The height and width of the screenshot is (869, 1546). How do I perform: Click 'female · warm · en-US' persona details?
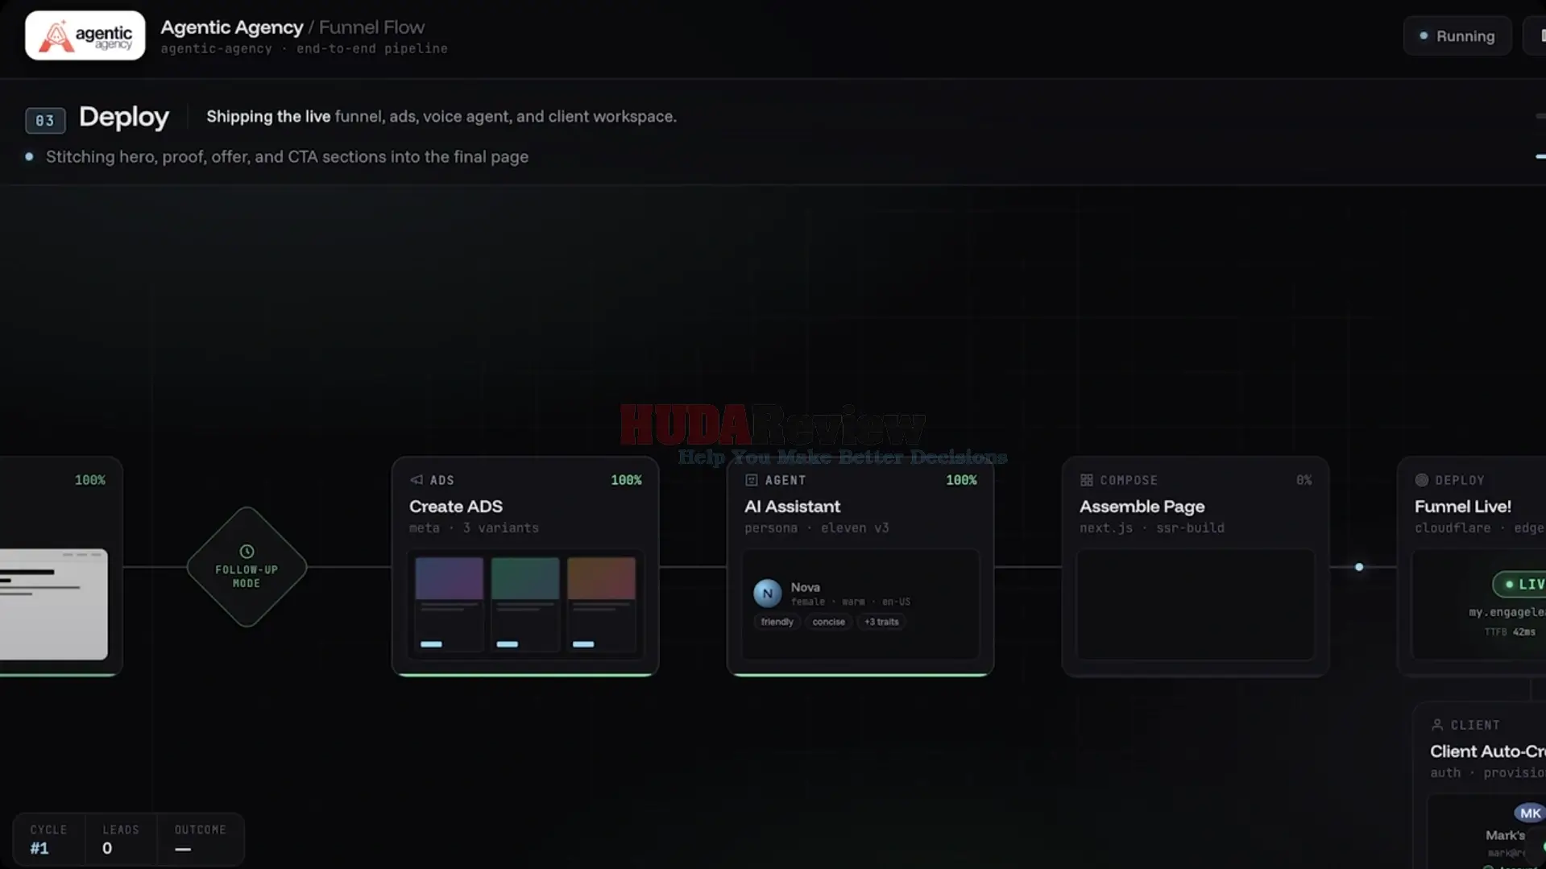[850, 602]
